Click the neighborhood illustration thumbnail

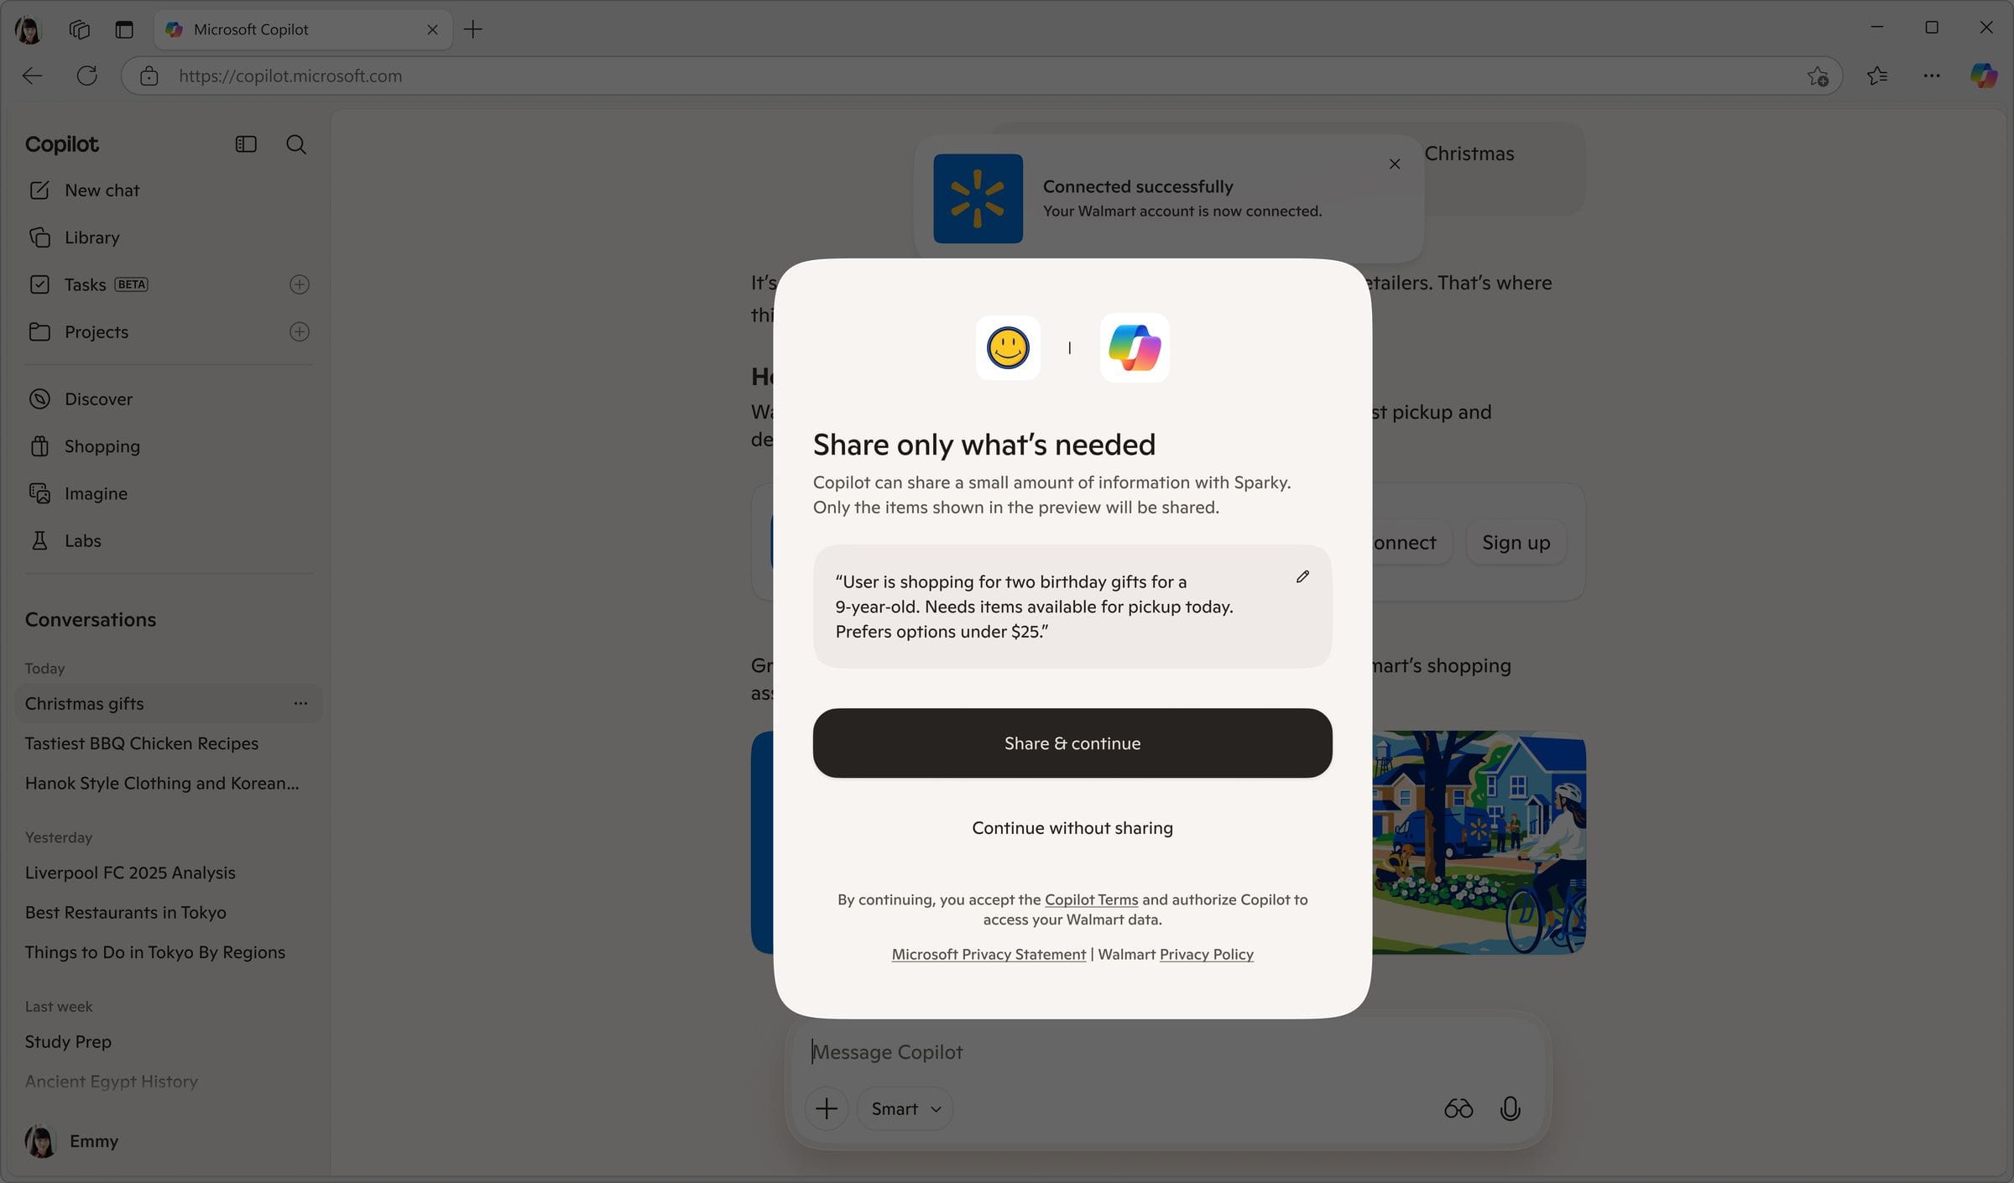click(x=1479, y=842)
